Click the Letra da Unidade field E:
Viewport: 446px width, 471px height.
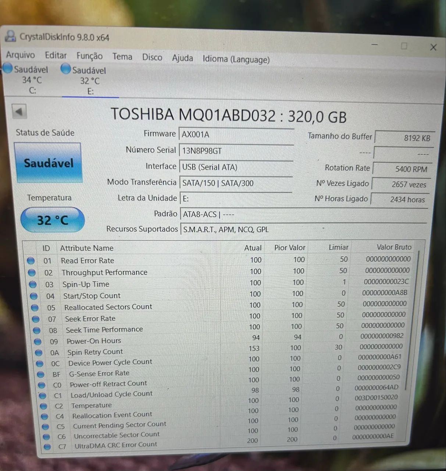click(236, 199)
